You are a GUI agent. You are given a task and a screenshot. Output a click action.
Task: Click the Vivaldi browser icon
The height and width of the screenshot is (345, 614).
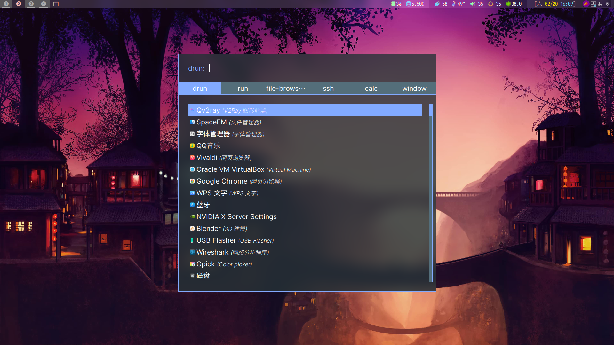(192, 157)
